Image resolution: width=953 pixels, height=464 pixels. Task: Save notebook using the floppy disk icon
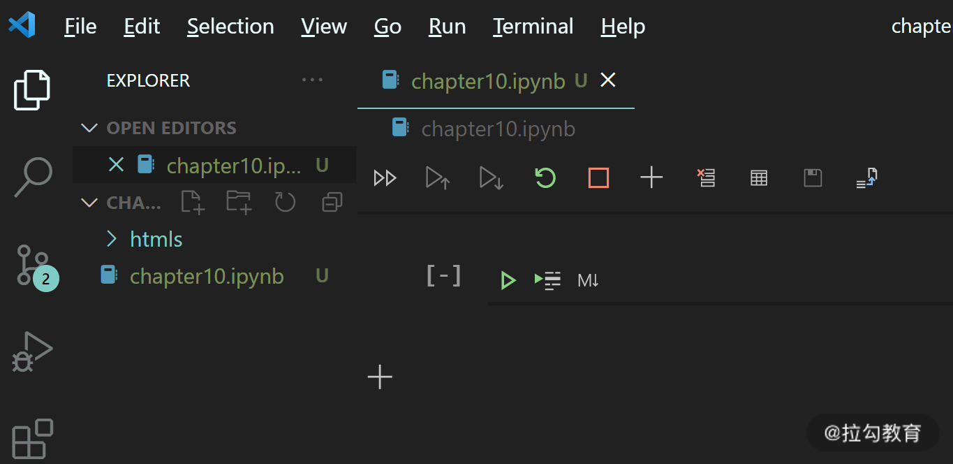813,178
